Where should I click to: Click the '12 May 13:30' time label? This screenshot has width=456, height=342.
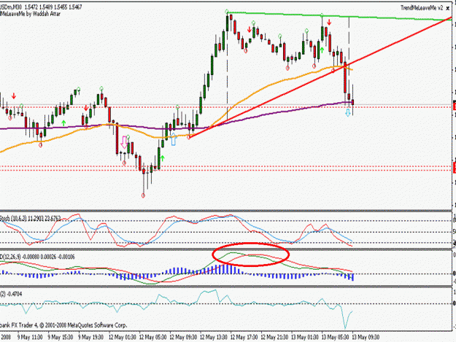pos(214,337)
